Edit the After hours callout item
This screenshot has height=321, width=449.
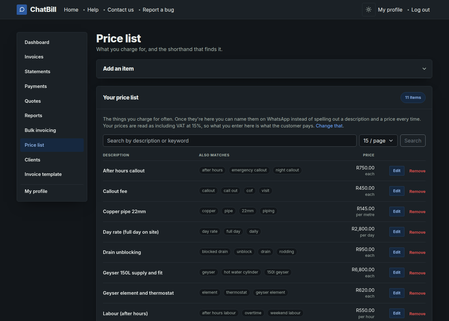[x=397, y=171]
